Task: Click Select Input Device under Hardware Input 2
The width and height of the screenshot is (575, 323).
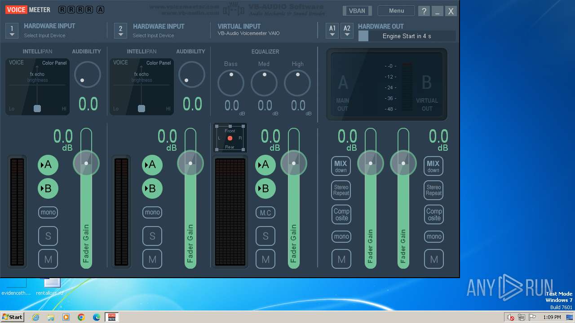Action: coord(153,35)
